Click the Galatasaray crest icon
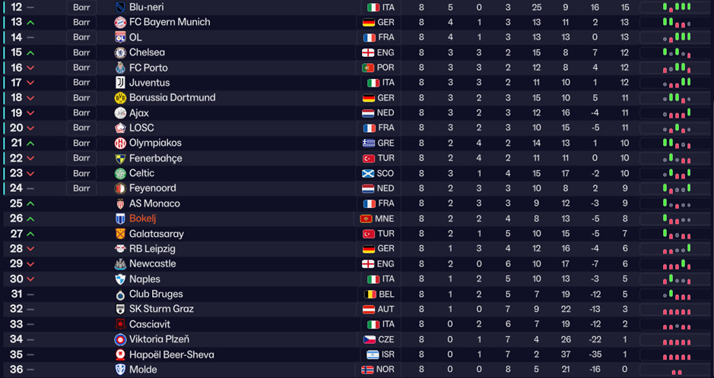This screenshot has width=714, height=378. [x=120, y=234]
